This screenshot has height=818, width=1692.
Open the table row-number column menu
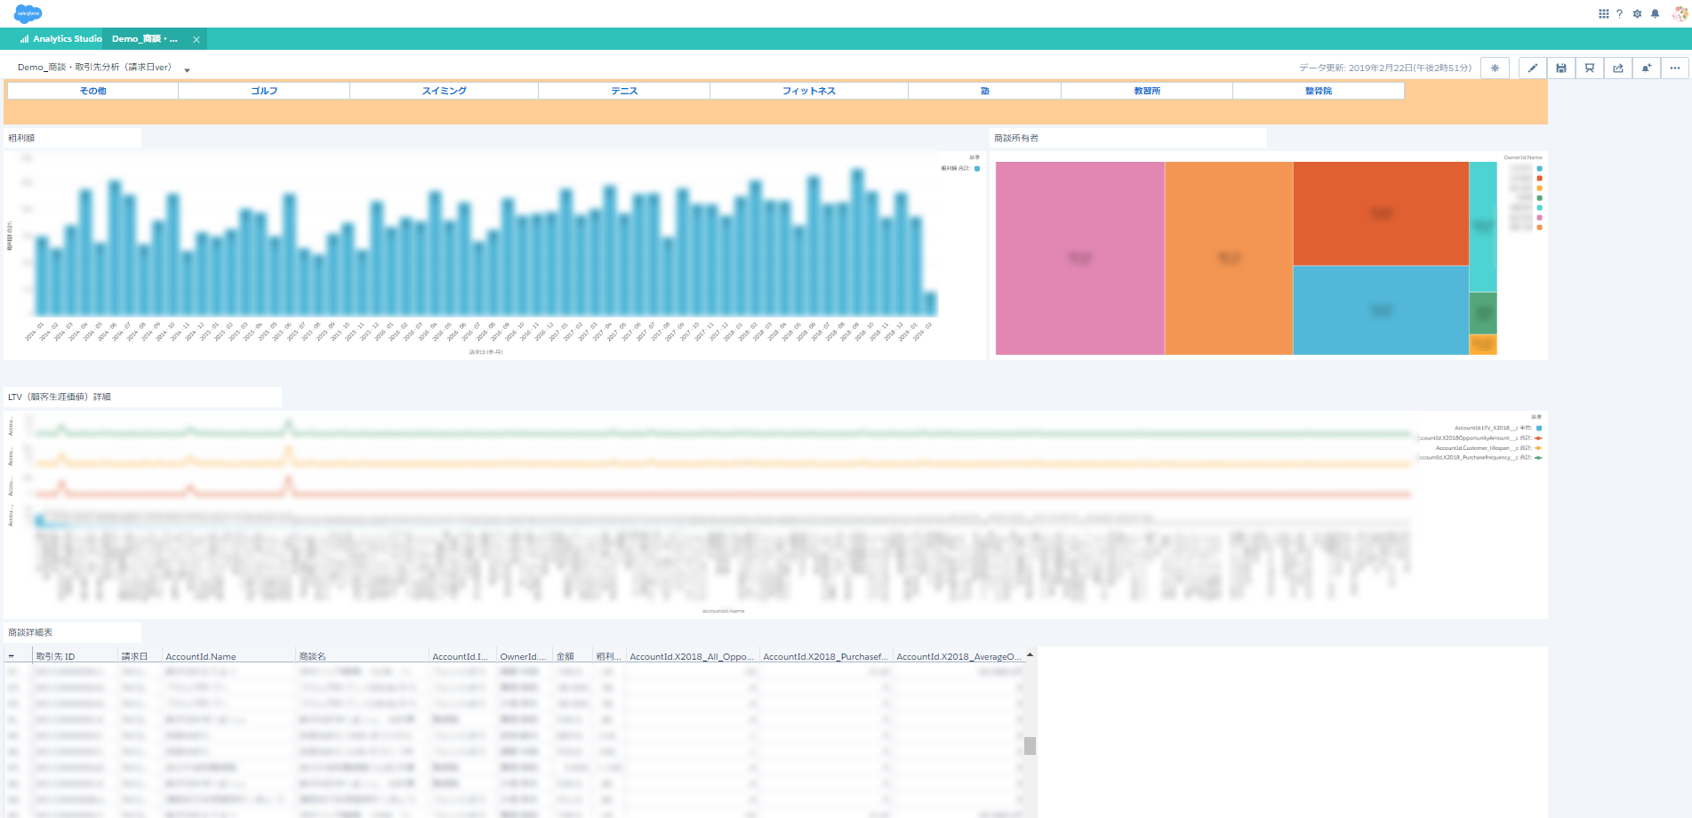tap(12, 657)
